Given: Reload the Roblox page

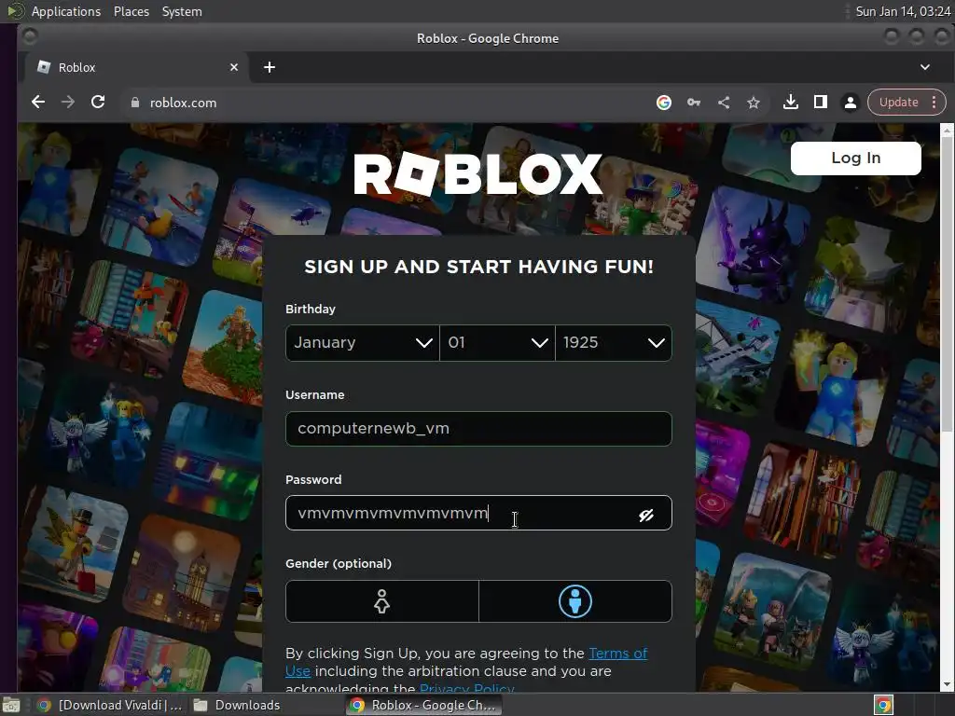Looking at the screenshot, I should 97,103.
